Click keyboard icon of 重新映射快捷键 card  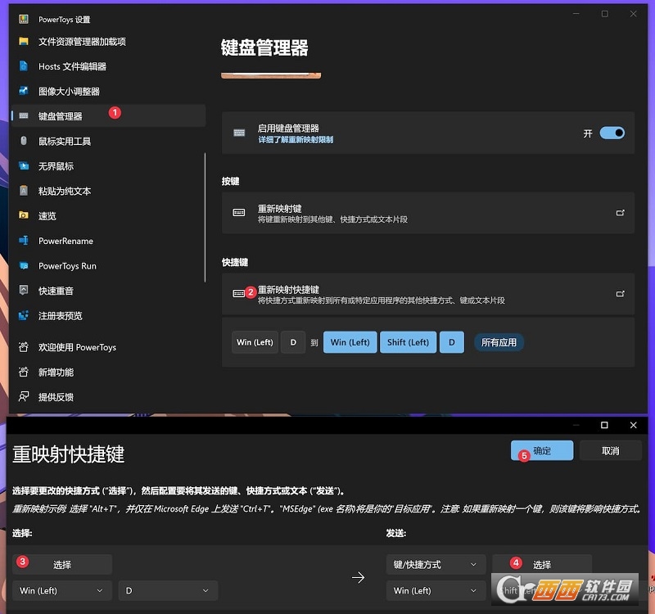click(239, 293)
